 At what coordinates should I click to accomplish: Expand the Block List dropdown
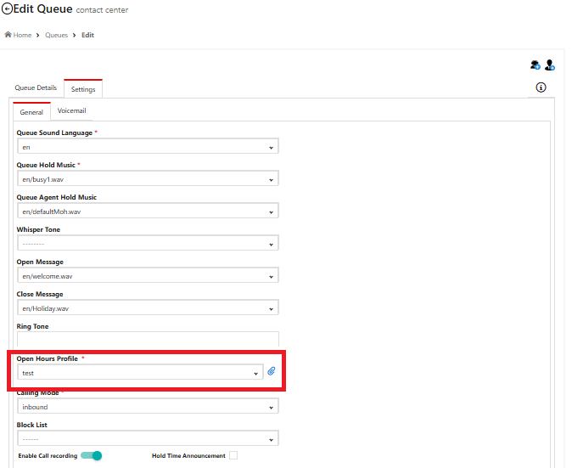148,438
